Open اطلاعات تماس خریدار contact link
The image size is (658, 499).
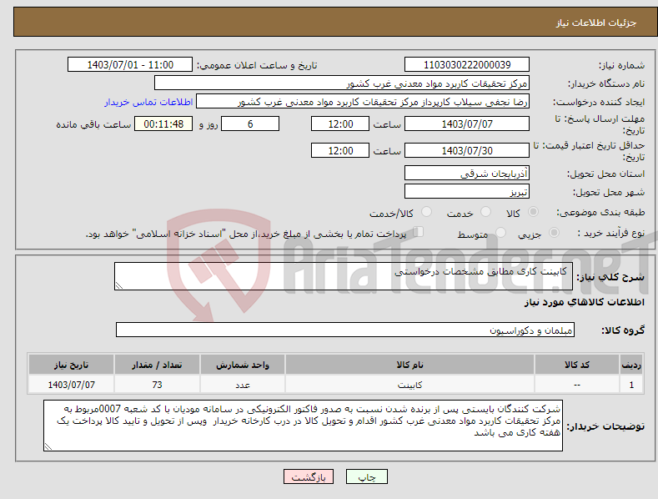click(148, 102)
